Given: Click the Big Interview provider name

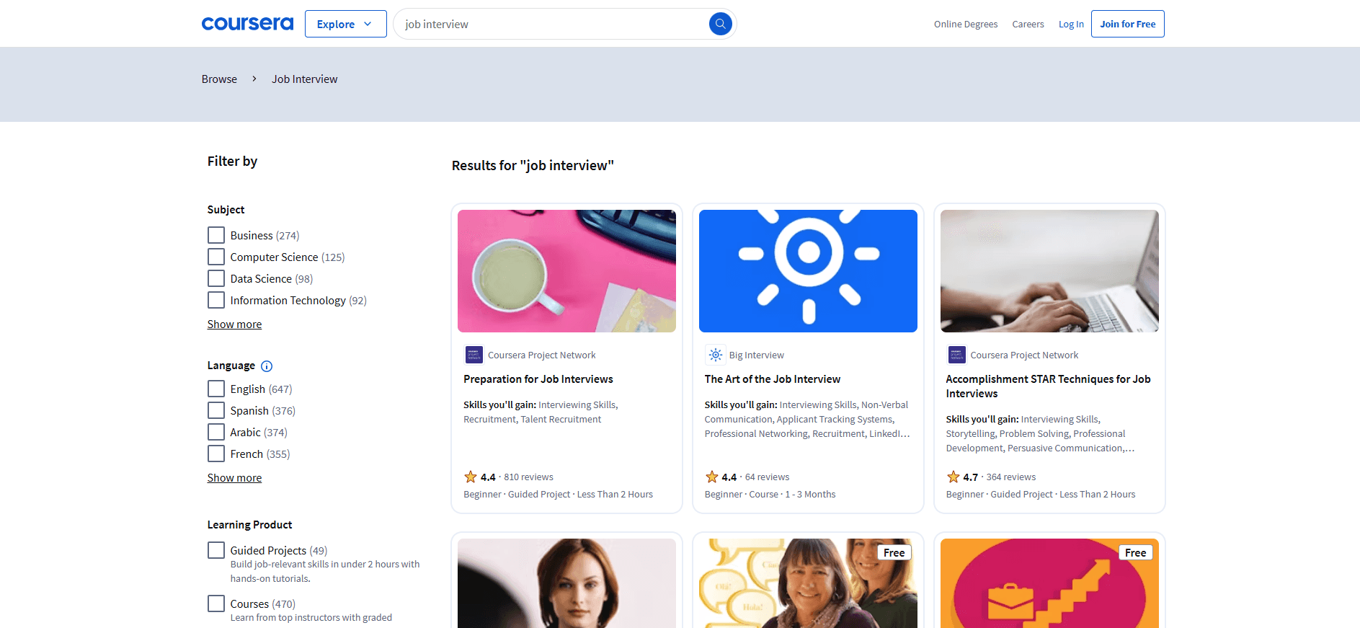Looking at the screenshot, I should 756,355.
